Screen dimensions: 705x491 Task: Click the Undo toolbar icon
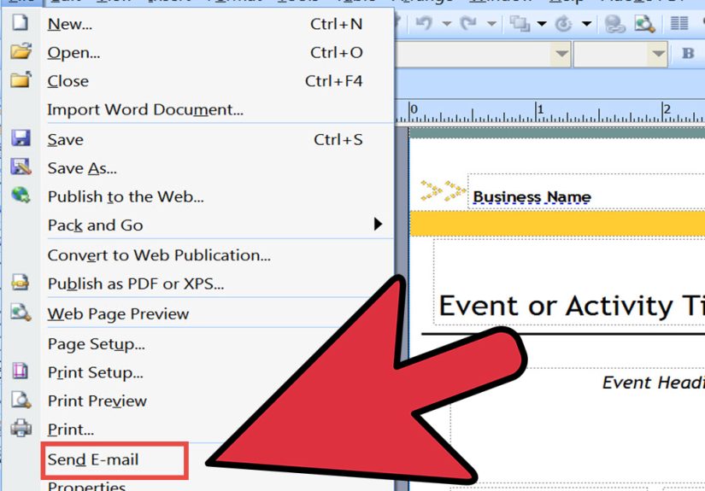click(424, 23)
